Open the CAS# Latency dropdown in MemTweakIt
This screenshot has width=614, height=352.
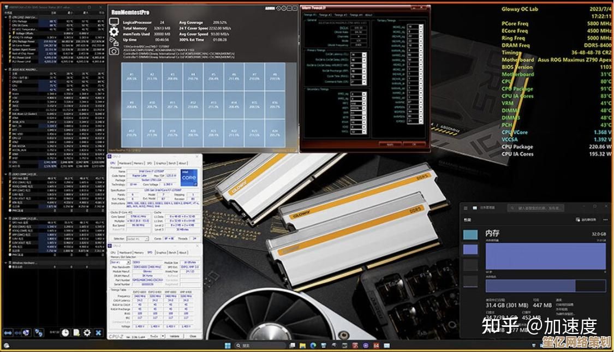coord(364,55)
